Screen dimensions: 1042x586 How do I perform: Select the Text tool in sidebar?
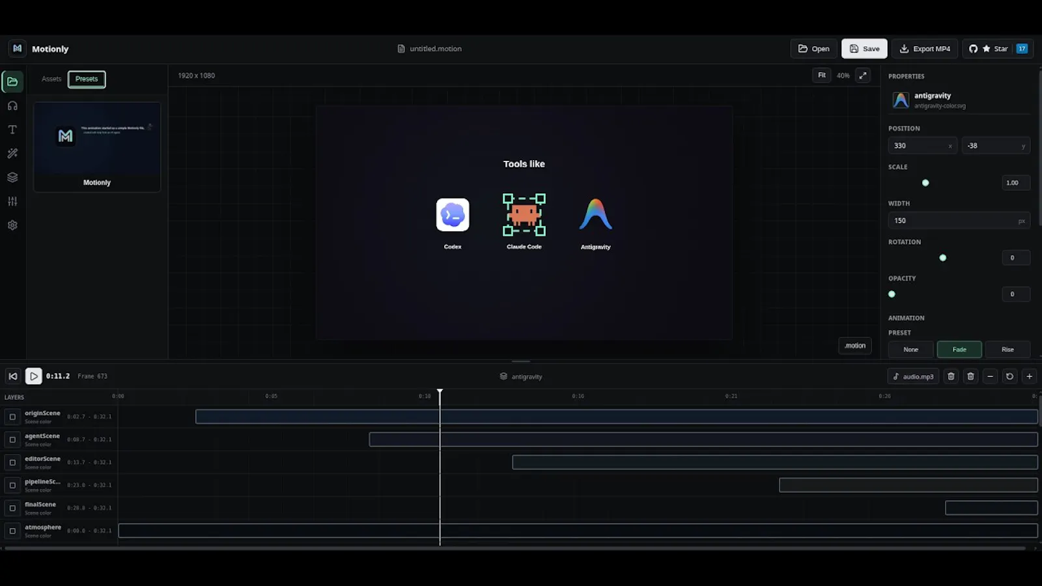[x=12, y=130]
